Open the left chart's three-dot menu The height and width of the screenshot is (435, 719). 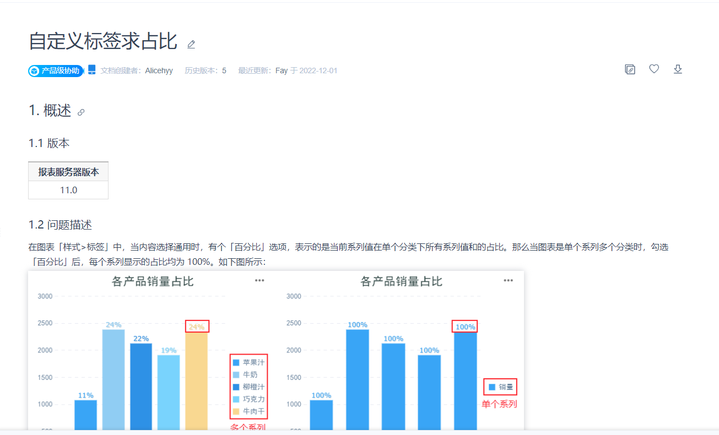point(260,280)
